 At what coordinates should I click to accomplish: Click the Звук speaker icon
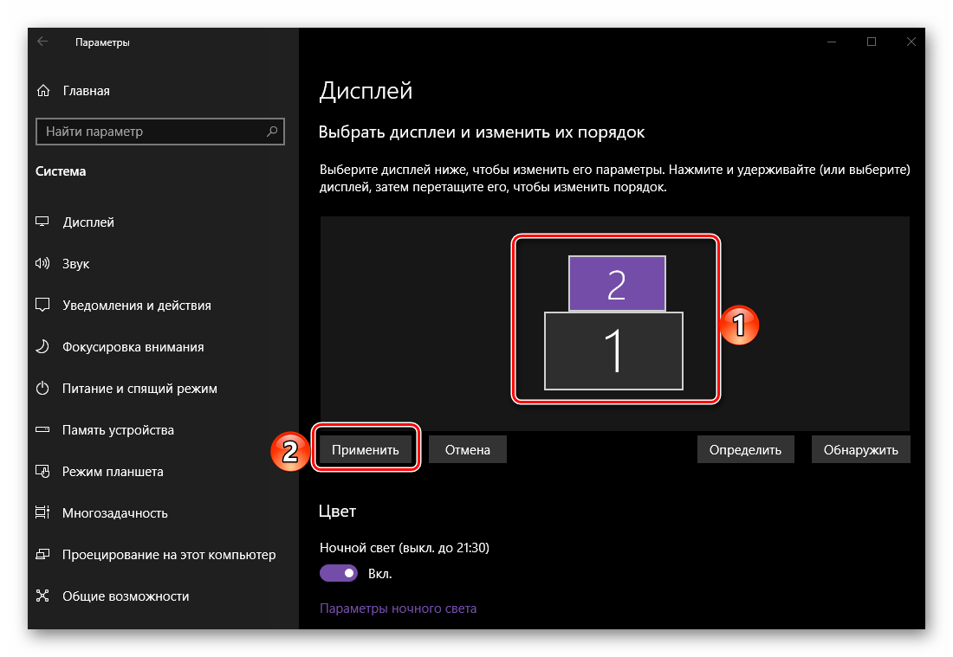coord(42,264)
